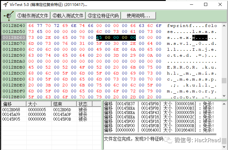Select hex address row 0012BD70
The height and width of the screenshot is (150, 228).
(14, 44)
